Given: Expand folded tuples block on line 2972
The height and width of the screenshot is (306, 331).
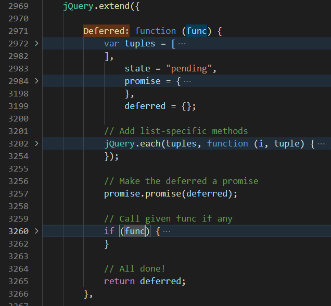Looking at the screenshot, I should click(x=36, y=43).
